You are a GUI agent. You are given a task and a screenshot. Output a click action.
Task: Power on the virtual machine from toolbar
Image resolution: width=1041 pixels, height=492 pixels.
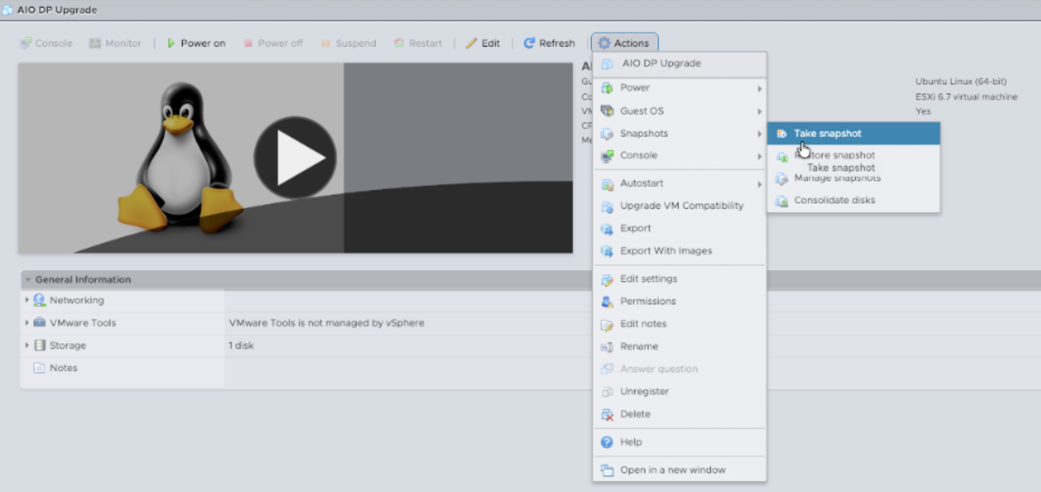tap(196, 43)
